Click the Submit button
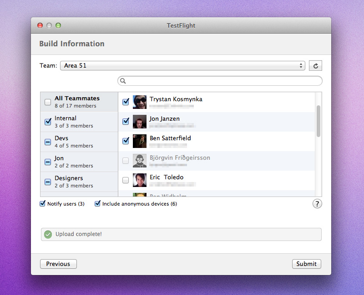The height and width of the screenshot is (295, 364). tap(306, 264)
